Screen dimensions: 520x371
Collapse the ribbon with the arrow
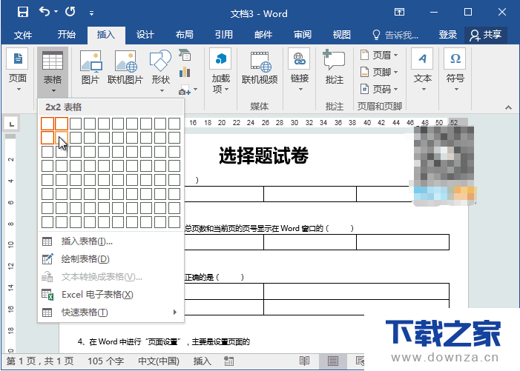(508, 107)
